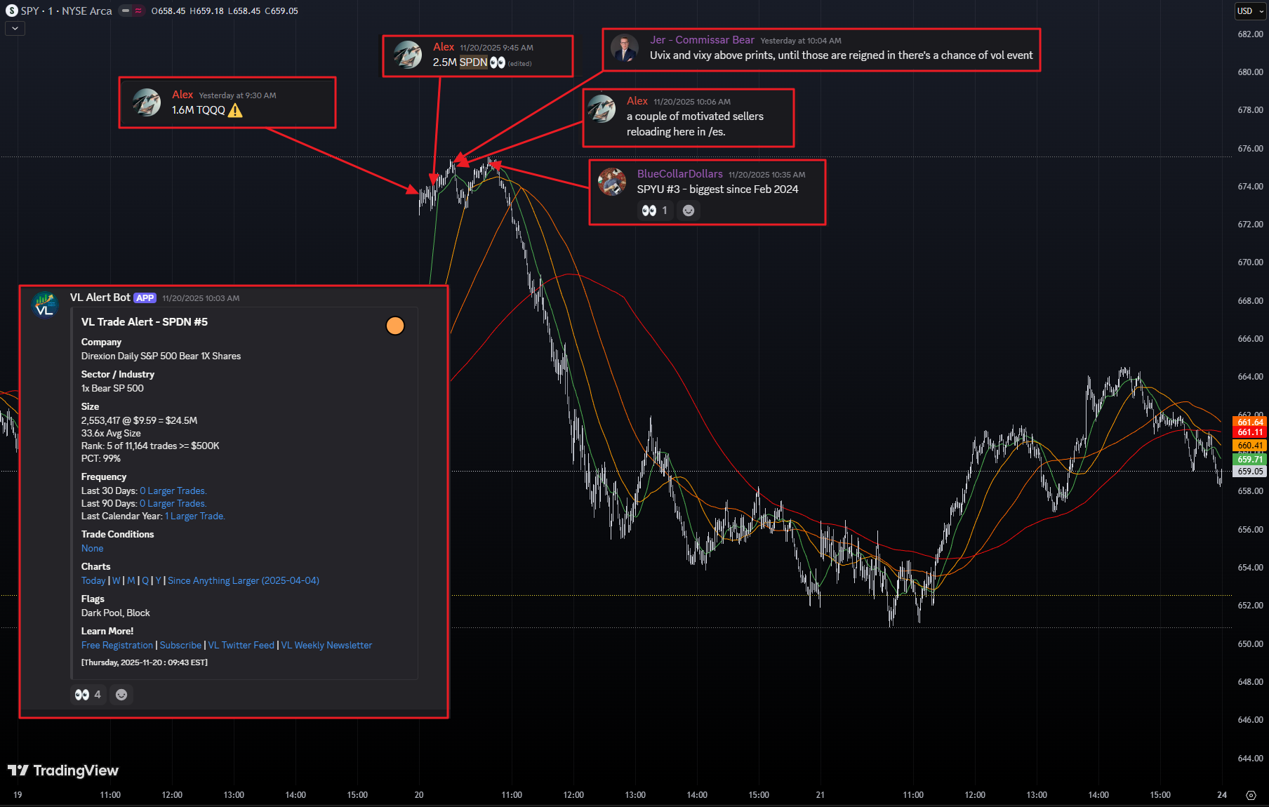1269x807 pixels.
Task: Click BlueCollarDollars' avatar
Action: pyautogui.click(x=612, y=182)
